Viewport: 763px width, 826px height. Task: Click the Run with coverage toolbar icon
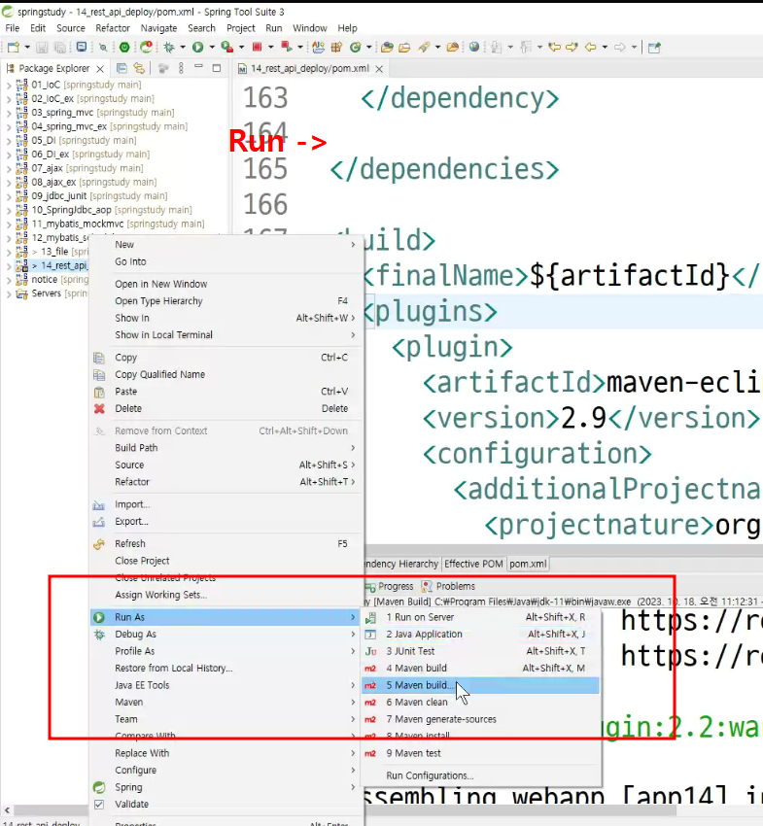click(x=227, y=48)
